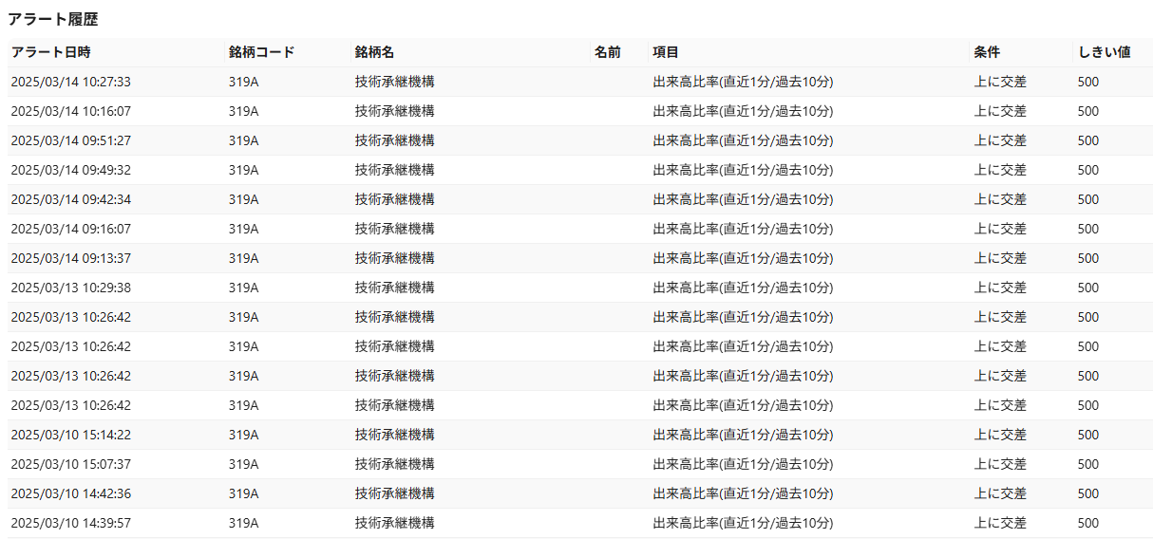
Task: Click 出来高比率 item in the 03/10 14:39:57 row
Action: click(743, 523)
